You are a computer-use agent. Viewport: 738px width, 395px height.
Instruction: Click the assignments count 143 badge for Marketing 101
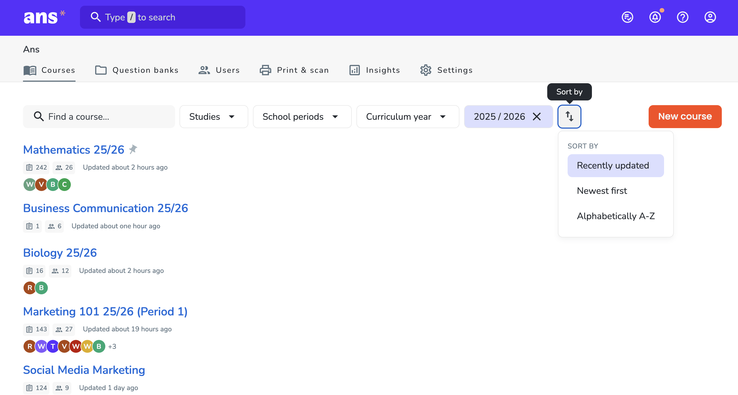tap(36, 329)
